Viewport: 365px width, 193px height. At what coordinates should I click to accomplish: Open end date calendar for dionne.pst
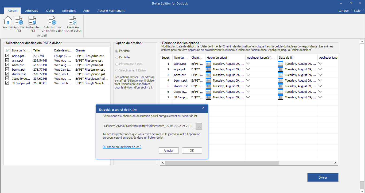coord(280,86)
